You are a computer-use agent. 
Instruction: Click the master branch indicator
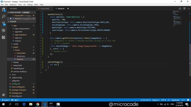click(x=6, y=100)
